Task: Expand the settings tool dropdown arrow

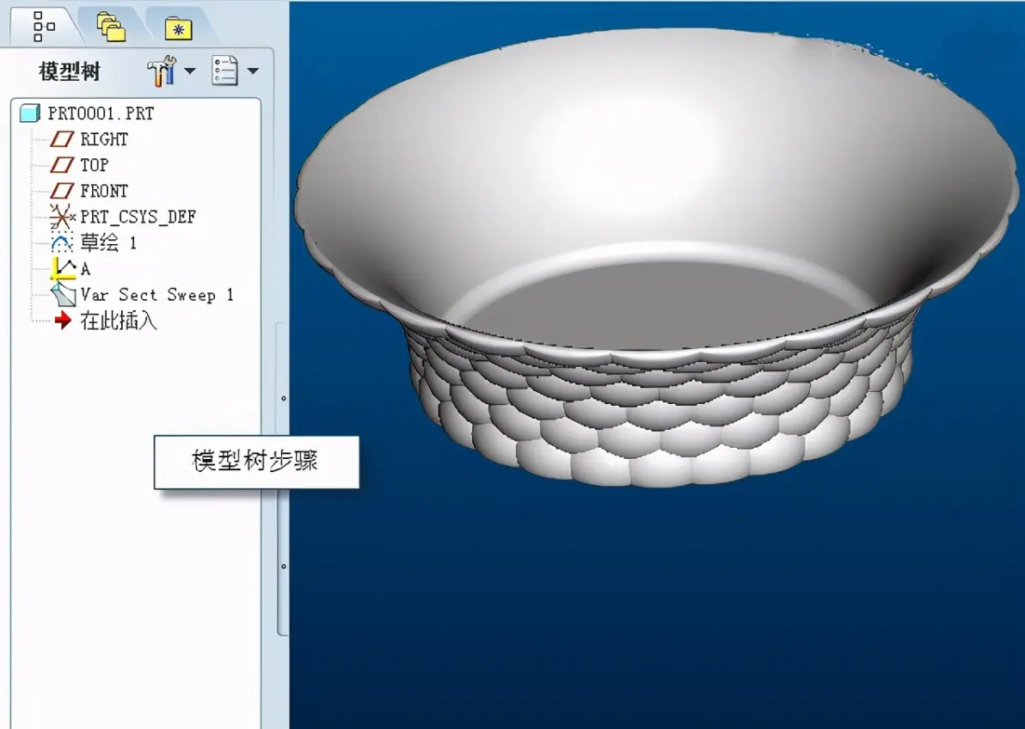Action: point(190,70)
